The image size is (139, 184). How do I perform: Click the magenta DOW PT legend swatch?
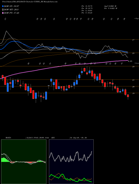pos(3,13)
